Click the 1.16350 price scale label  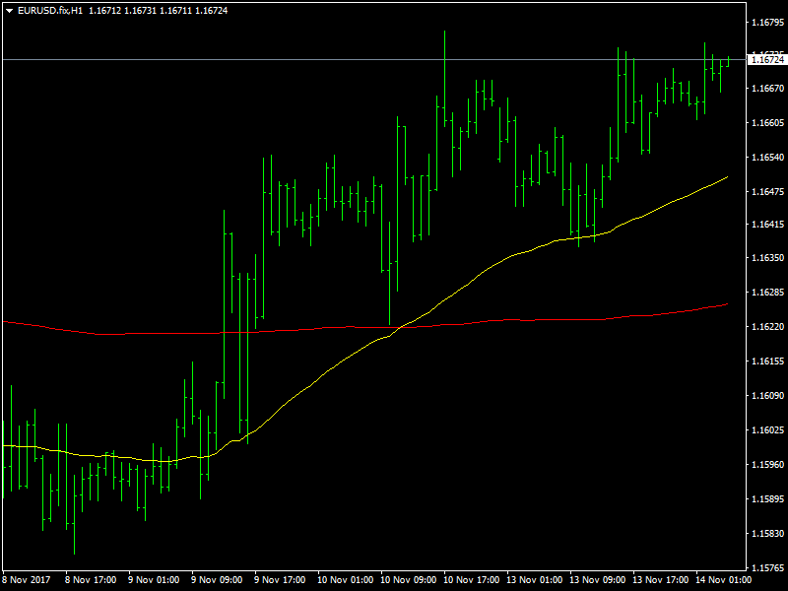coord(767,258)
